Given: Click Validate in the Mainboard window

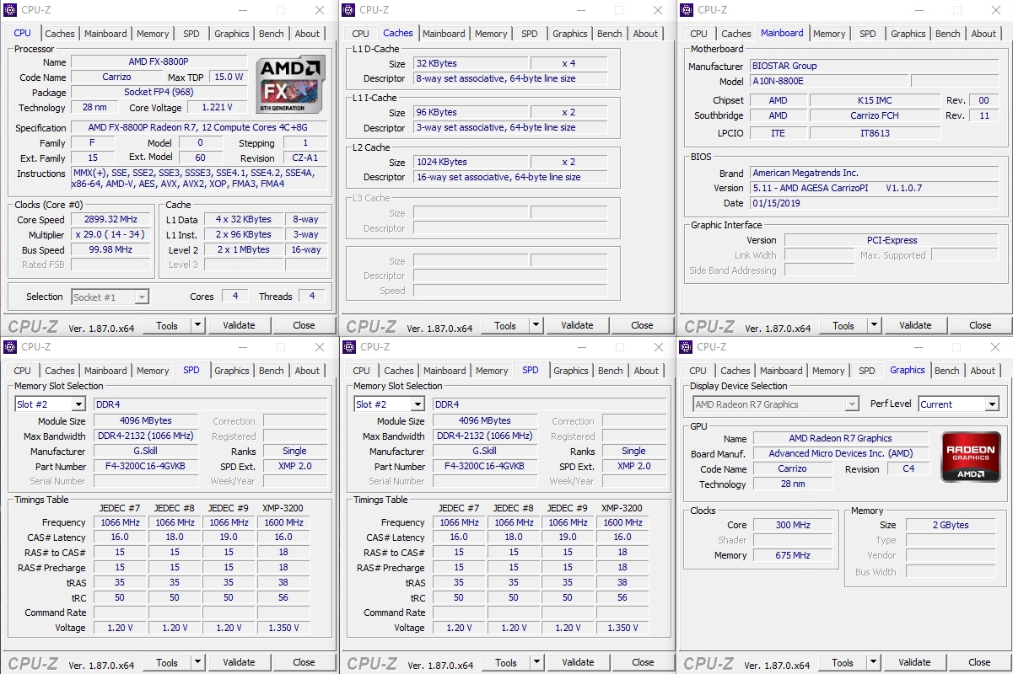Looking at the screenshot, I should click(915, 325).
